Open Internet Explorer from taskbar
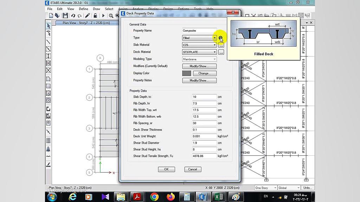 tap(73, 197)
